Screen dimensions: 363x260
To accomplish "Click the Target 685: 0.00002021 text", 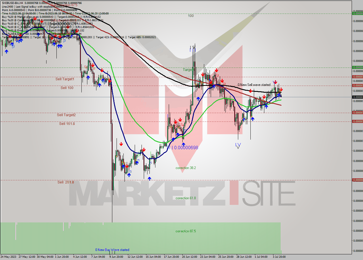I will pyautogui.click(x=142, y=37).
